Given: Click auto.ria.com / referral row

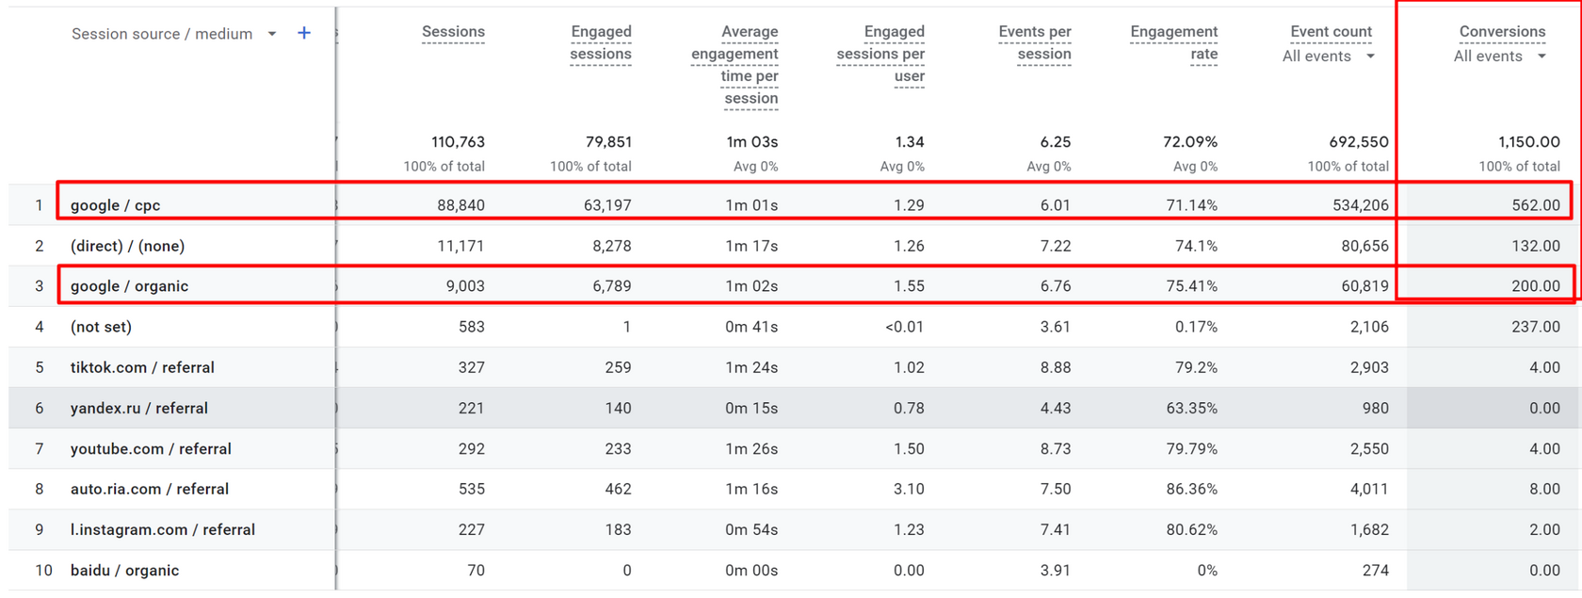Looking at the screenshot, I should pyautogui.click(x=150, y=489).
